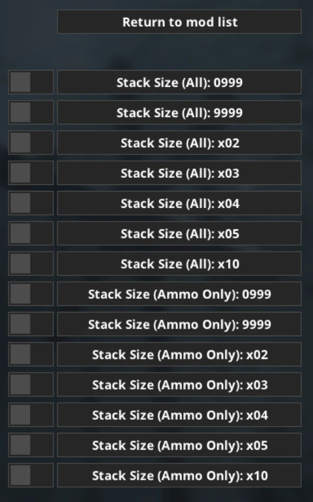Enable Stack Size (Ammo Only): 9999 toggle
This screenshot has height=502, width=313.
(x=31, y=324)
